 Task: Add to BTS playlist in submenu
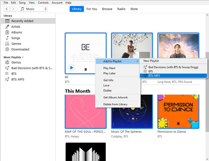click(x=173, y=71)
